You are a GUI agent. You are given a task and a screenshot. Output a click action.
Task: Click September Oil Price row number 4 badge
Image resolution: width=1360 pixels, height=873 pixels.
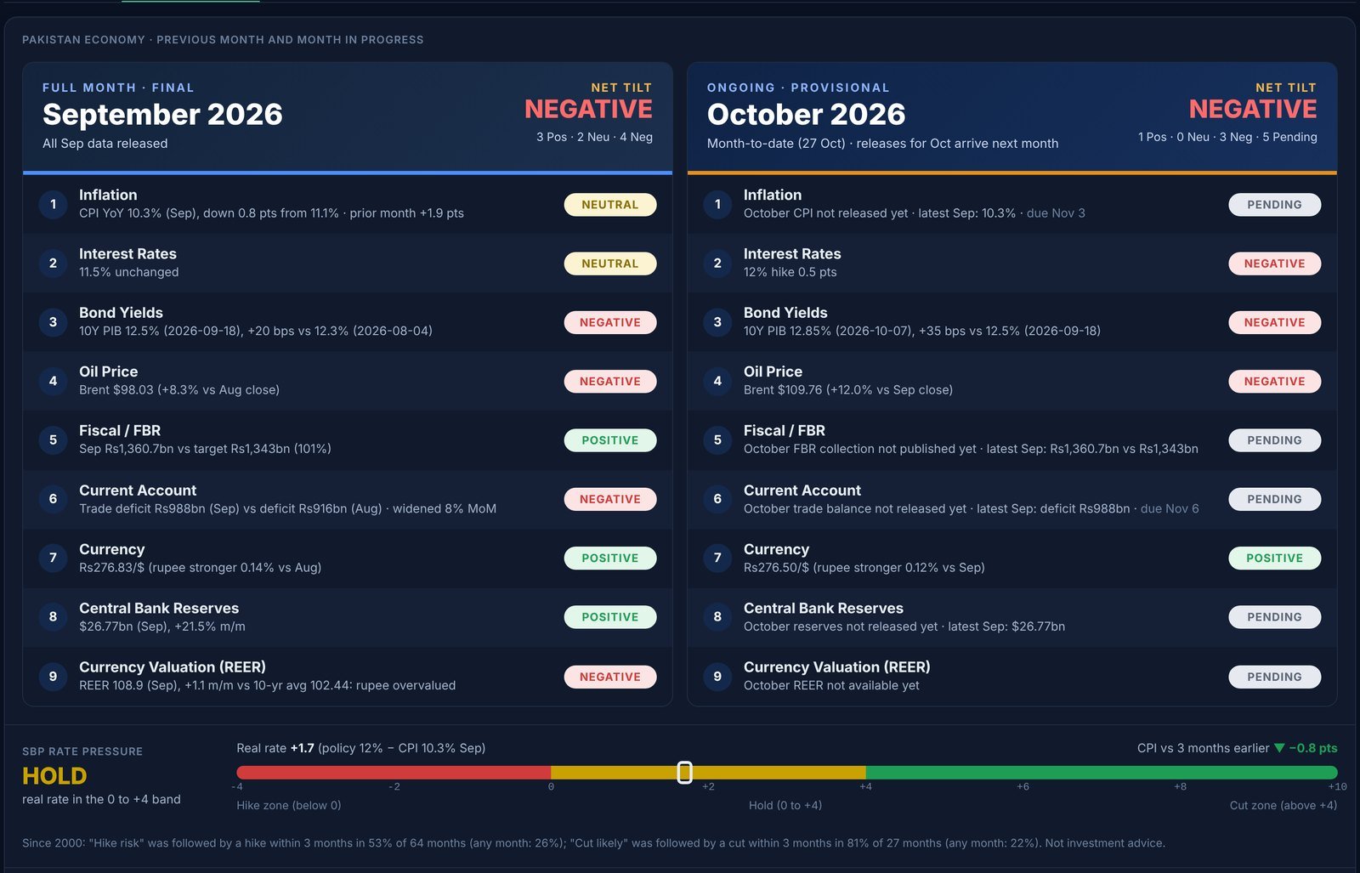coord(53,381)
